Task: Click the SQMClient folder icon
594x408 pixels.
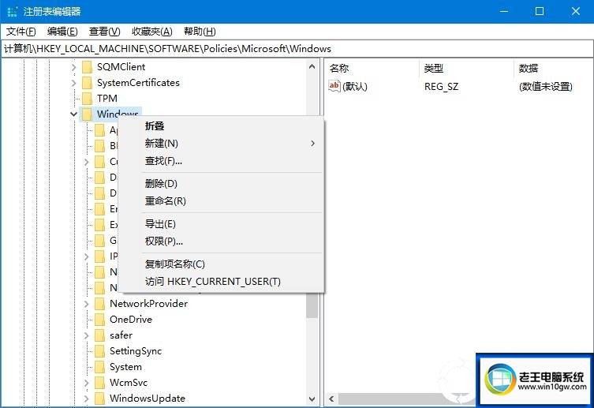Action: pos(87,67)
